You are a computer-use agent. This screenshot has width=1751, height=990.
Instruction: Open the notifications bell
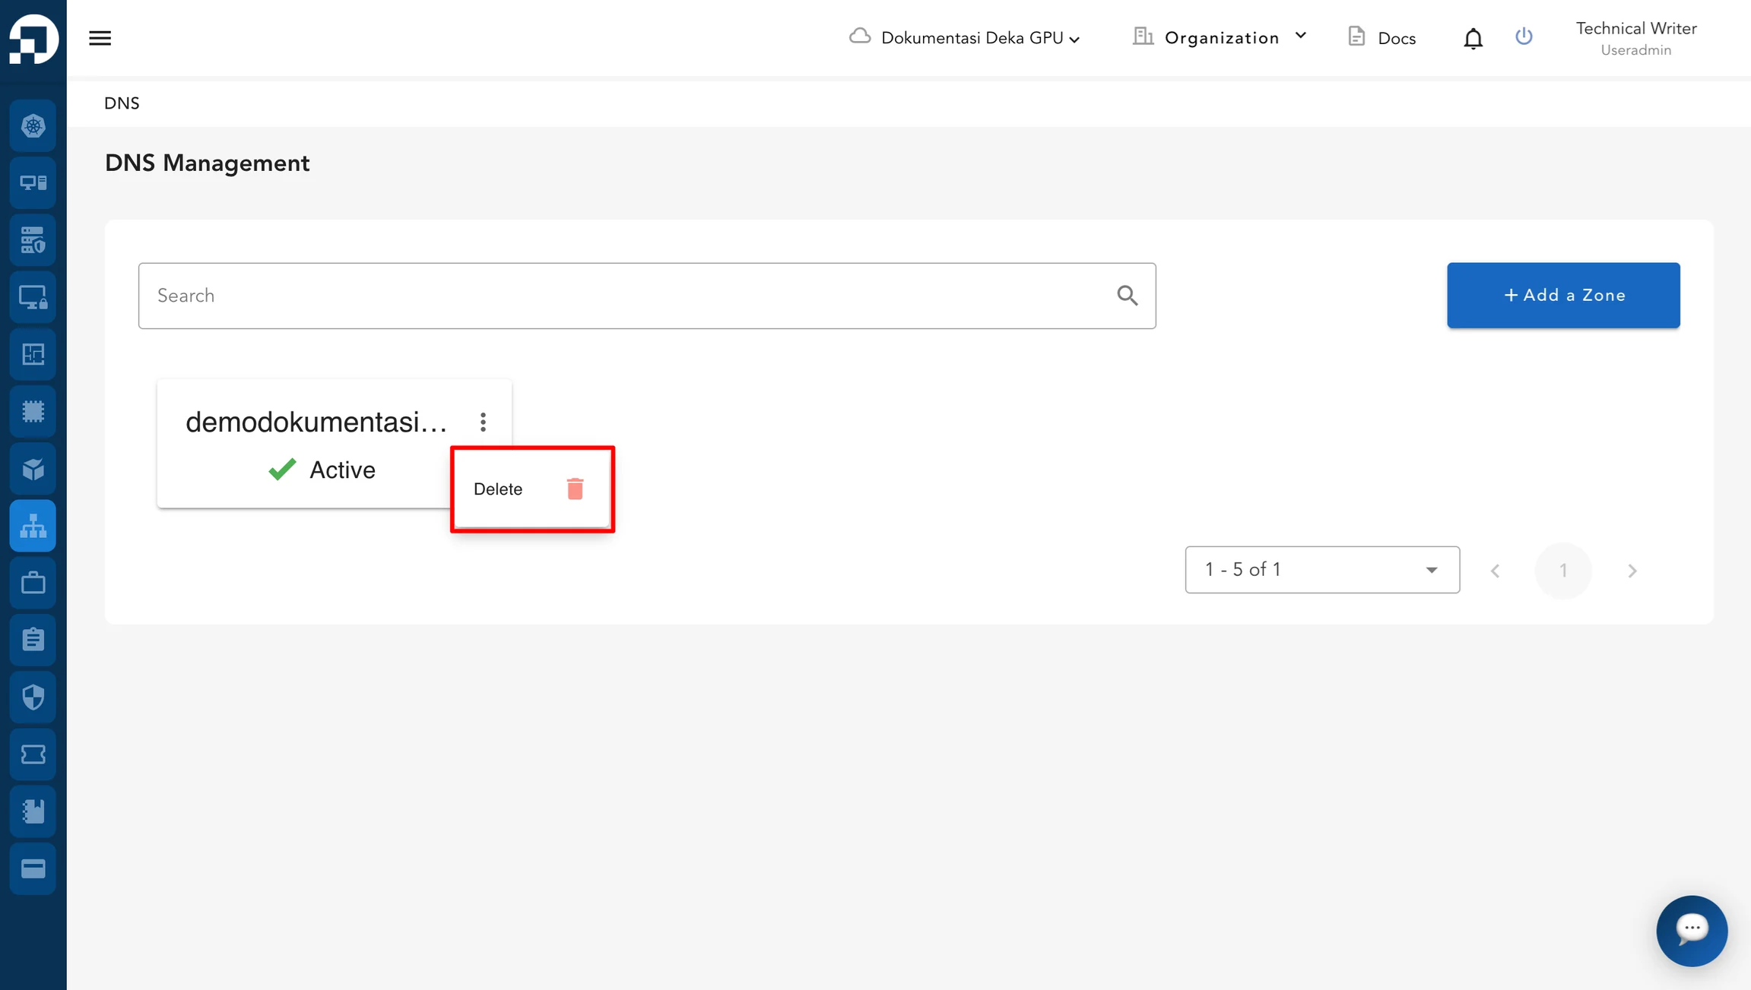tap(1473, 38)
